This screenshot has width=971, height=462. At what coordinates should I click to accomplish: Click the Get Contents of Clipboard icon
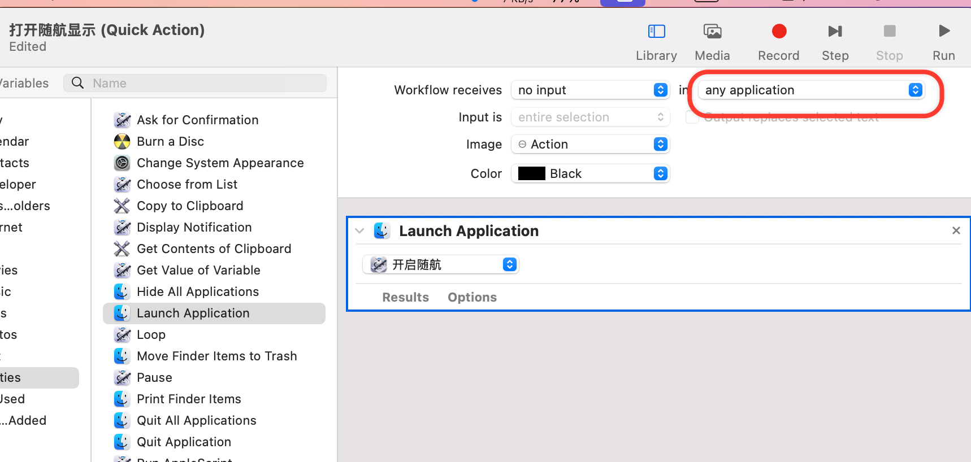pyautogui.click(x=122, y=249)
